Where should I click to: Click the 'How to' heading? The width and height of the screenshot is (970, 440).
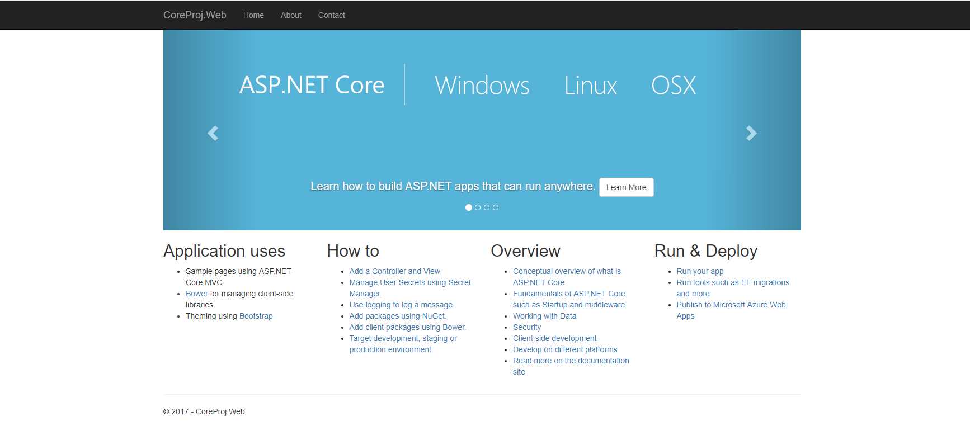coord(353,251)
